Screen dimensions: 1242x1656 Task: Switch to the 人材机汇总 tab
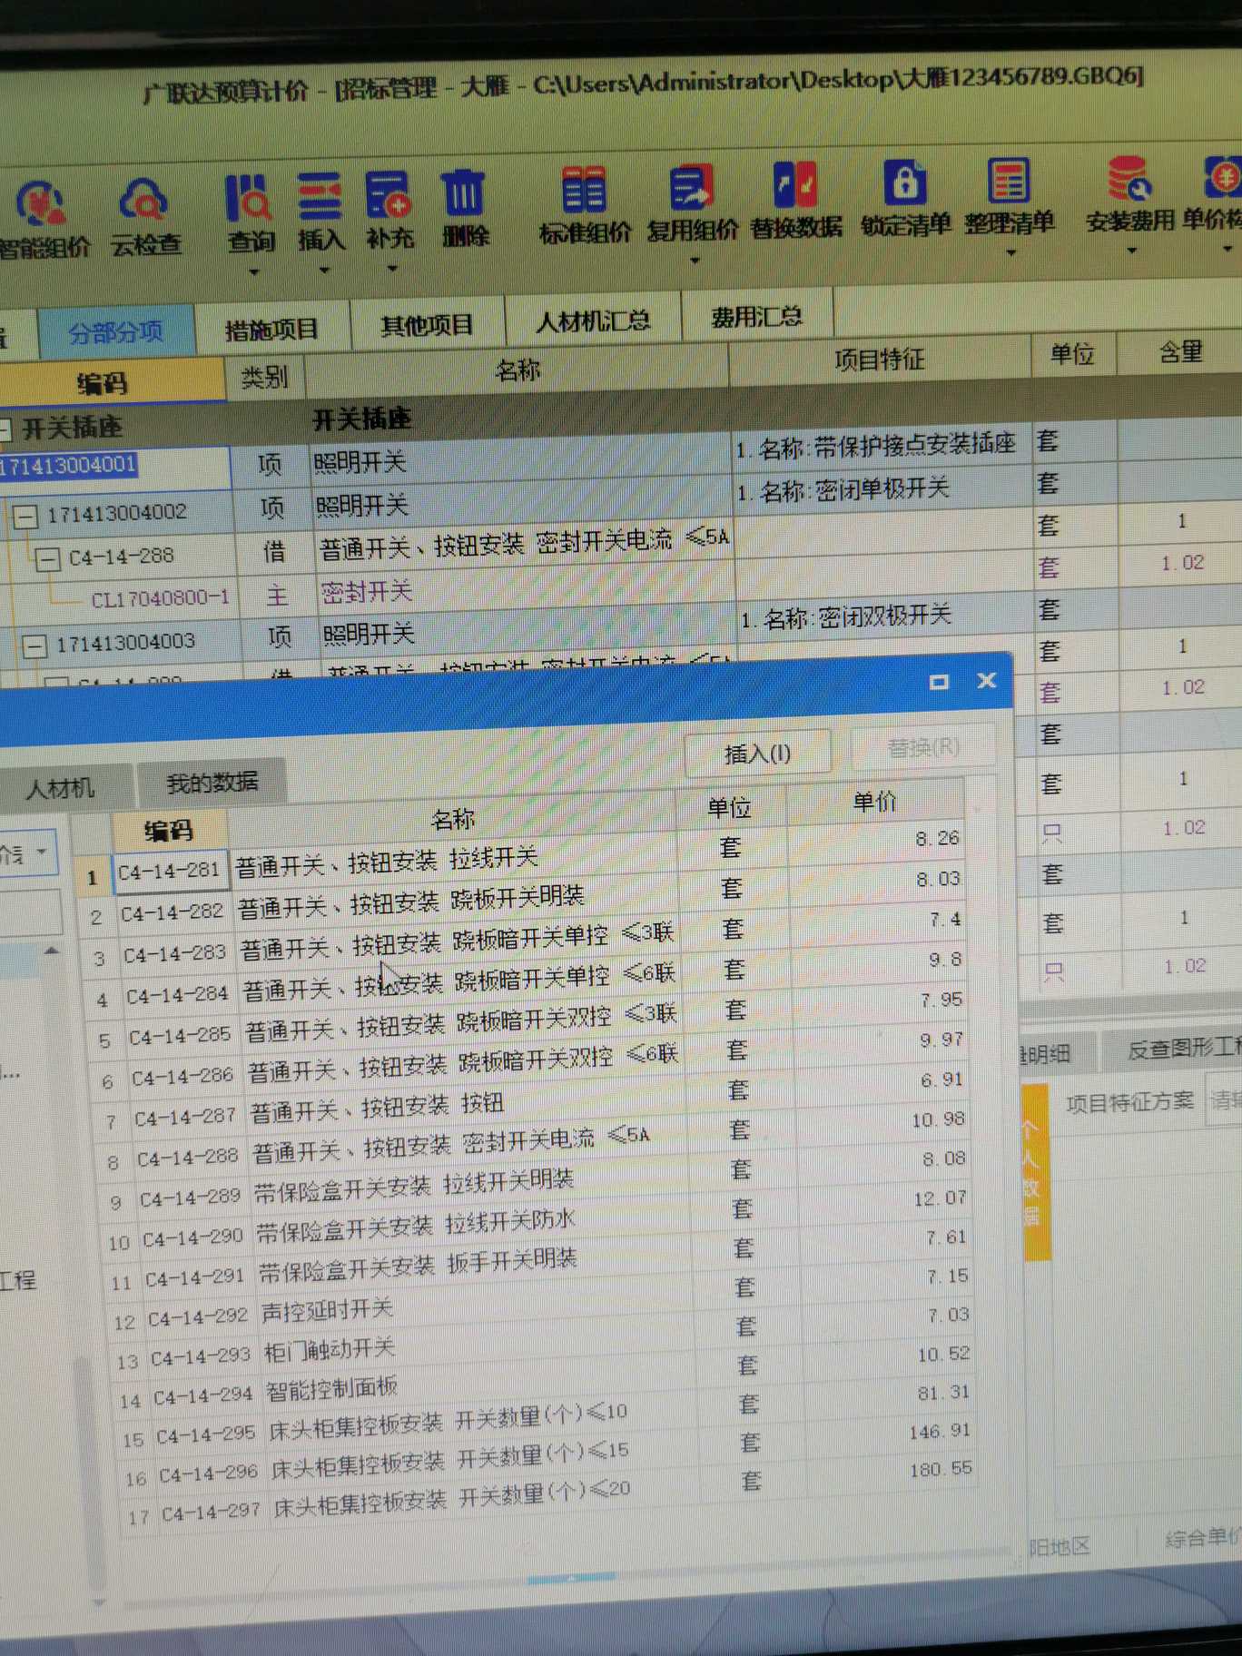tap(593, 320)
